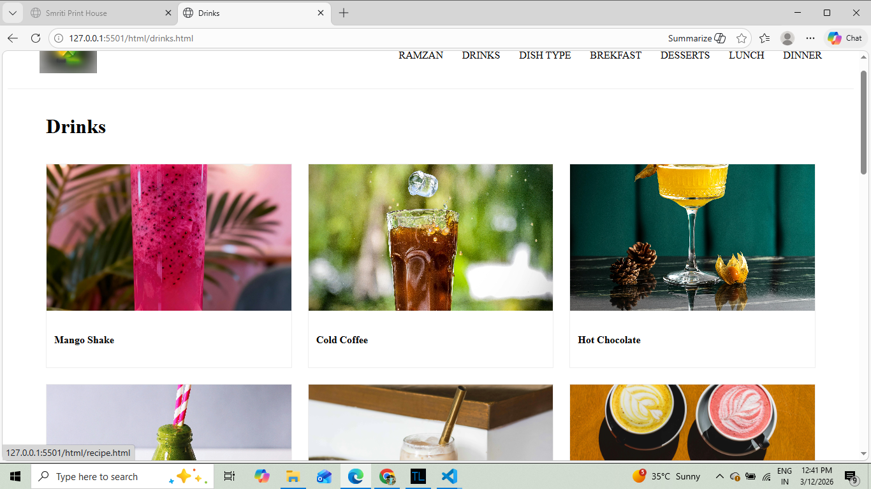This screenshot has width=871, height=489.
Task: Open the browser profile avatar icon
Action: click(787, 38)
